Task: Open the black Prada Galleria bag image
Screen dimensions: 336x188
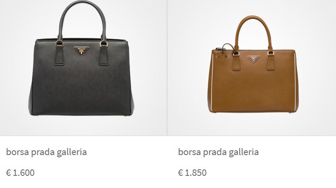Action: click(82, 58)
